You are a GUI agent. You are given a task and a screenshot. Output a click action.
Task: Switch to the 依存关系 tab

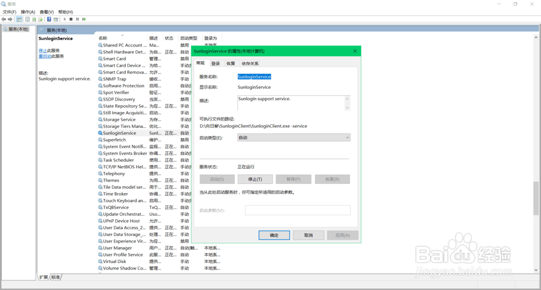250,63
